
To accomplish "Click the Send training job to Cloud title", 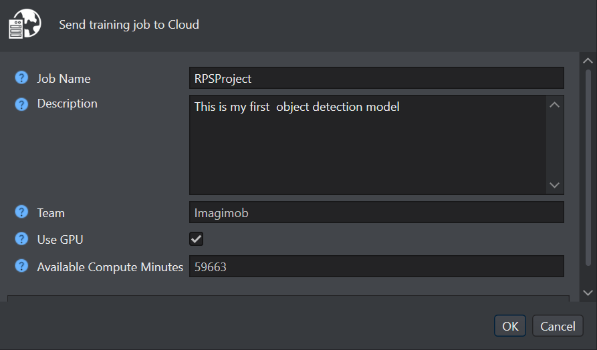I will tap(129, 25).
